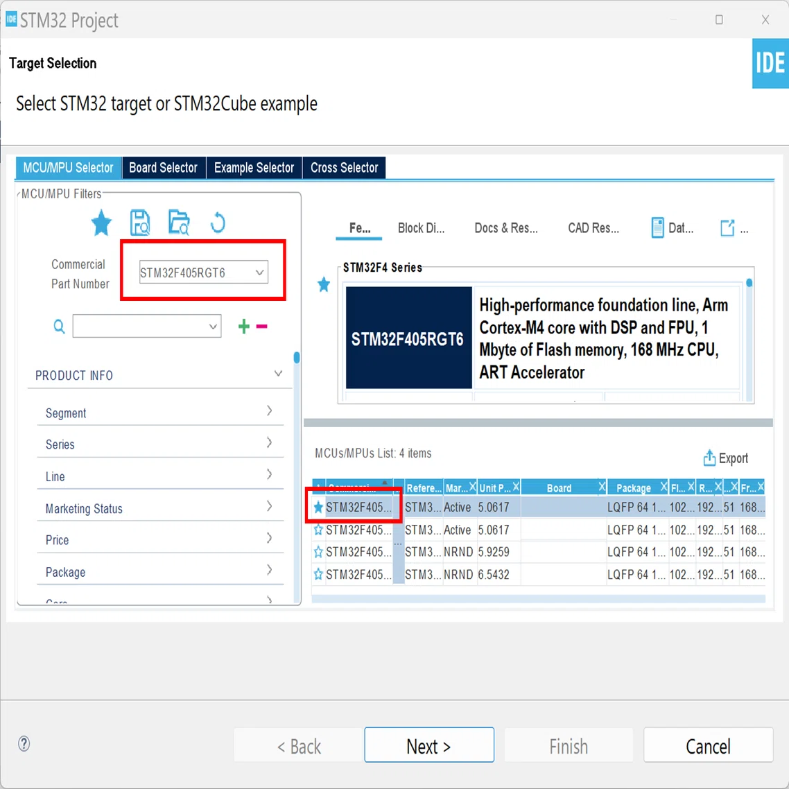Open the search field dropdown arrow
Screen dimensions: 789x789
213,327
